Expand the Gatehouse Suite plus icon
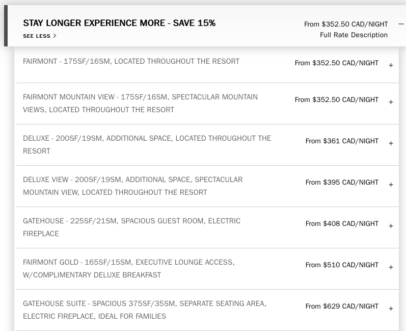 391,309
